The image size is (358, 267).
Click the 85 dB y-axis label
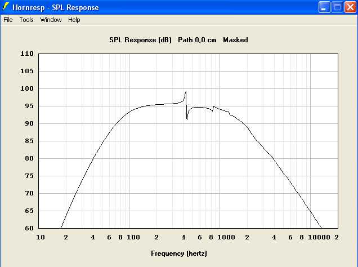click(29, 141)
